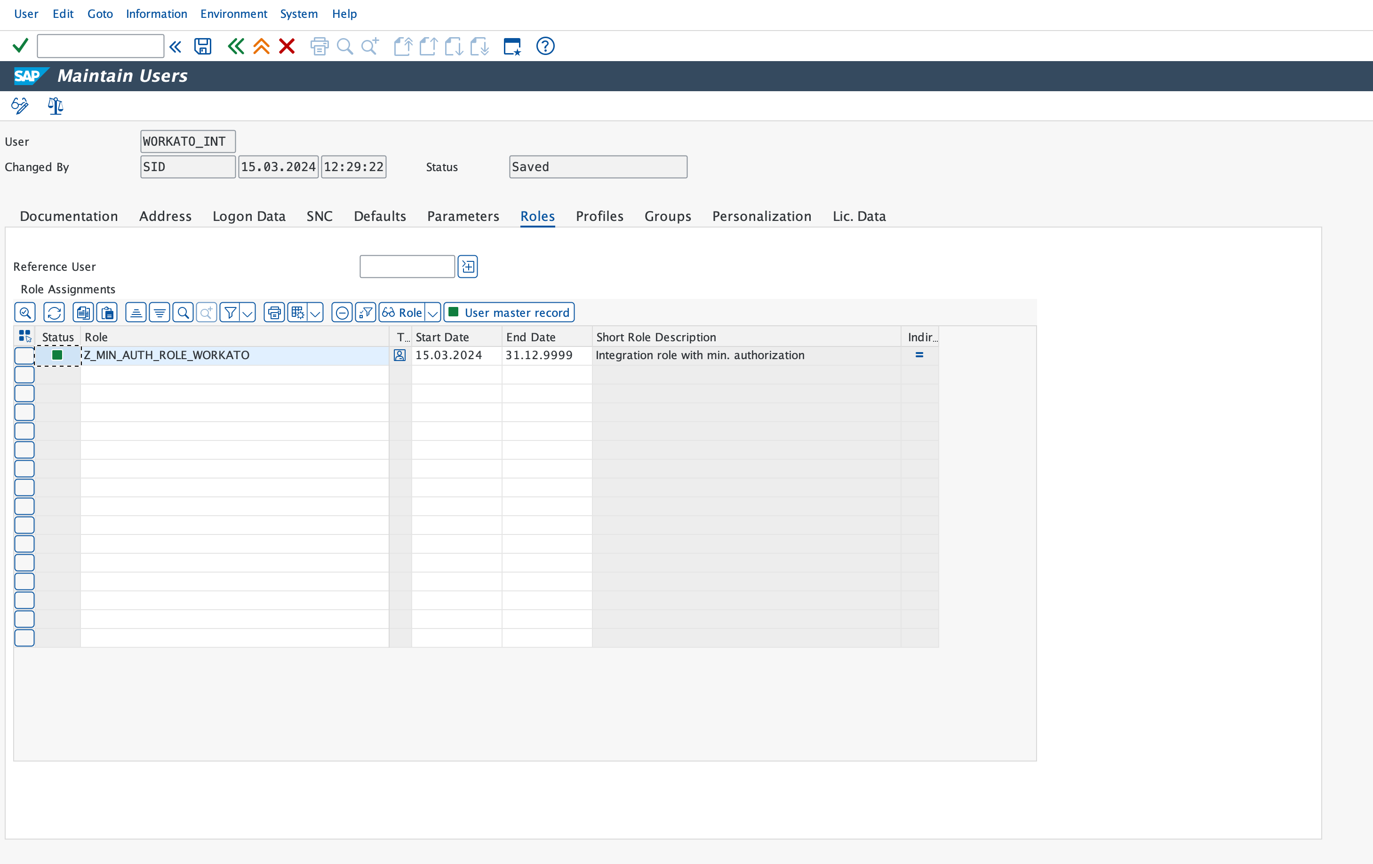Refresh the Role Assignments list
Image resolution: width=1373 pixels, height=864 pixels.
point(54,312)
